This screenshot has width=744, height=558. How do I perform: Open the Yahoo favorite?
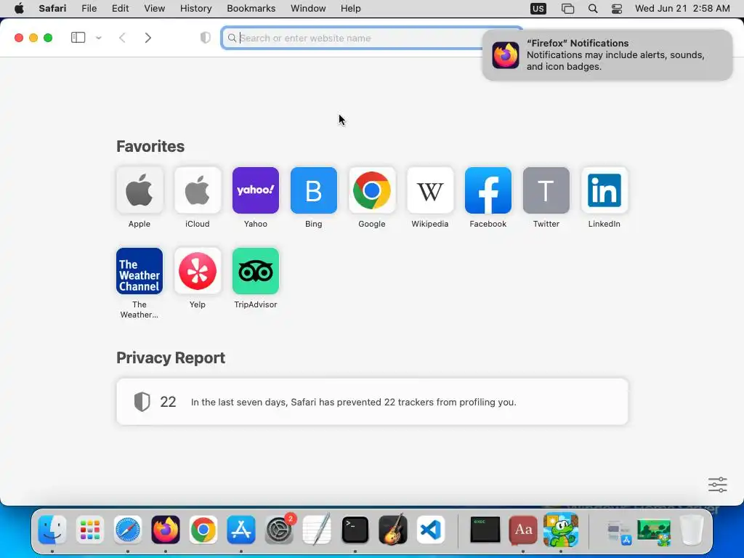click(x=256, y=190)
